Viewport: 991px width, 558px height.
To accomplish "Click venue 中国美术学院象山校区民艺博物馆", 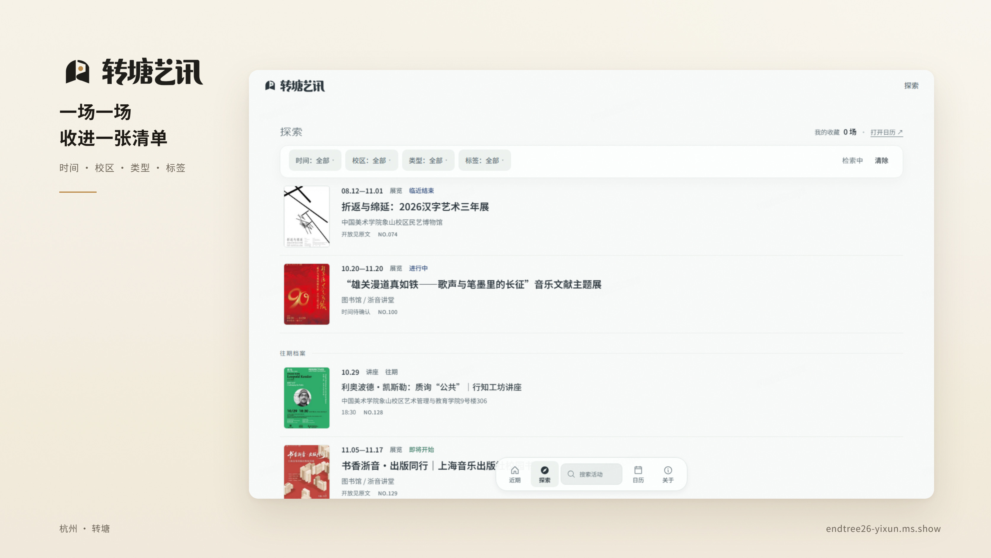I will point(392,222).
